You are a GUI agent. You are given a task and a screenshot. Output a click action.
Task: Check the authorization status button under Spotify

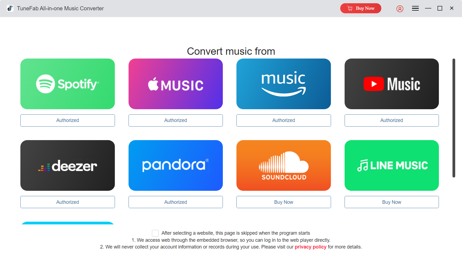(67, 120)
